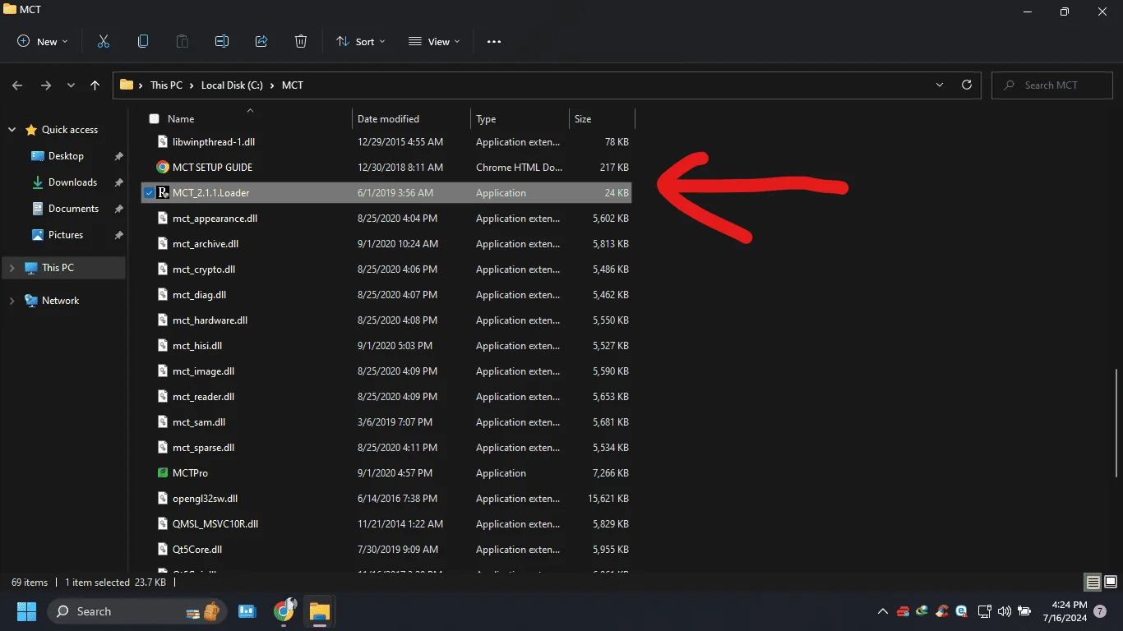
Task: Click the Share icon in toolbar
Action: [x=261, y=41]
